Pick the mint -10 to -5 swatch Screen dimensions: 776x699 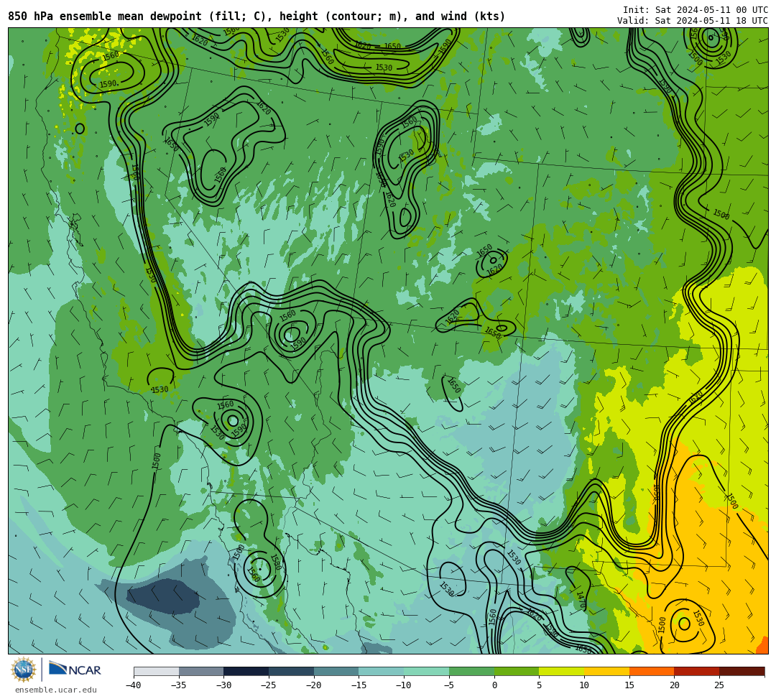tap(427, 671)
